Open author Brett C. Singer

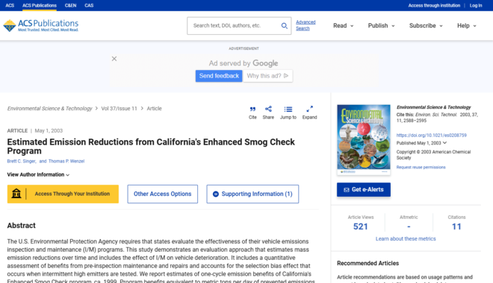(x=22, y=161)
